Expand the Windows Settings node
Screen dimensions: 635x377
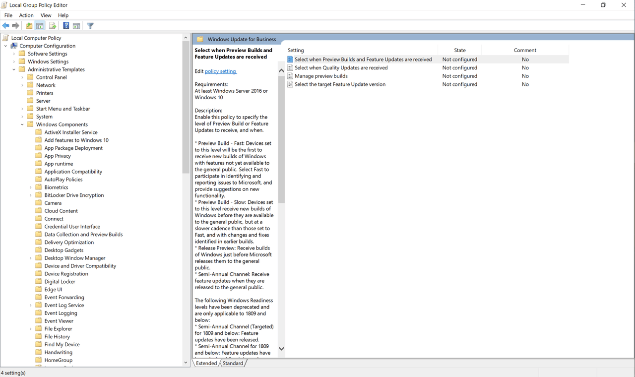point(14,62)
